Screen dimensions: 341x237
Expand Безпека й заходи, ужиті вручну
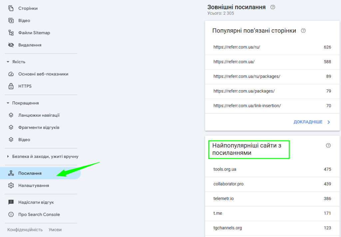point(8,157)
